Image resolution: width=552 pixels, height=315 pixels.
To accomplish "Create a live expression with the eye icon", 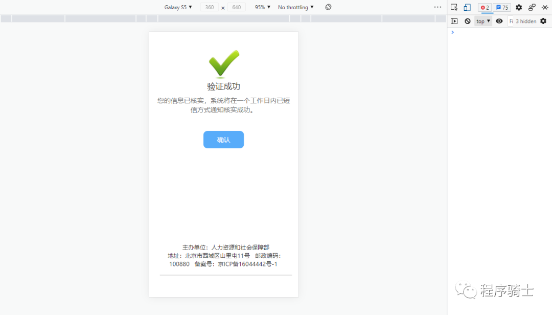I will coord(499,21).
